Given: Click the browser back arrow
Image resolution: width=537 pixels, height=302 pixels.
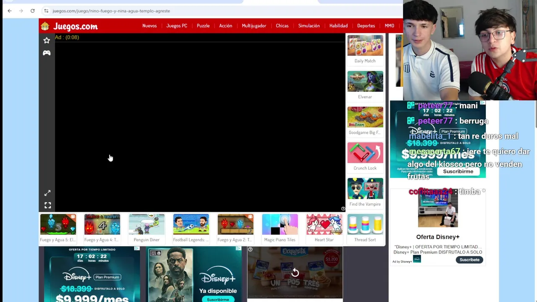Looking at the screenshot, I should coord(10,11).
